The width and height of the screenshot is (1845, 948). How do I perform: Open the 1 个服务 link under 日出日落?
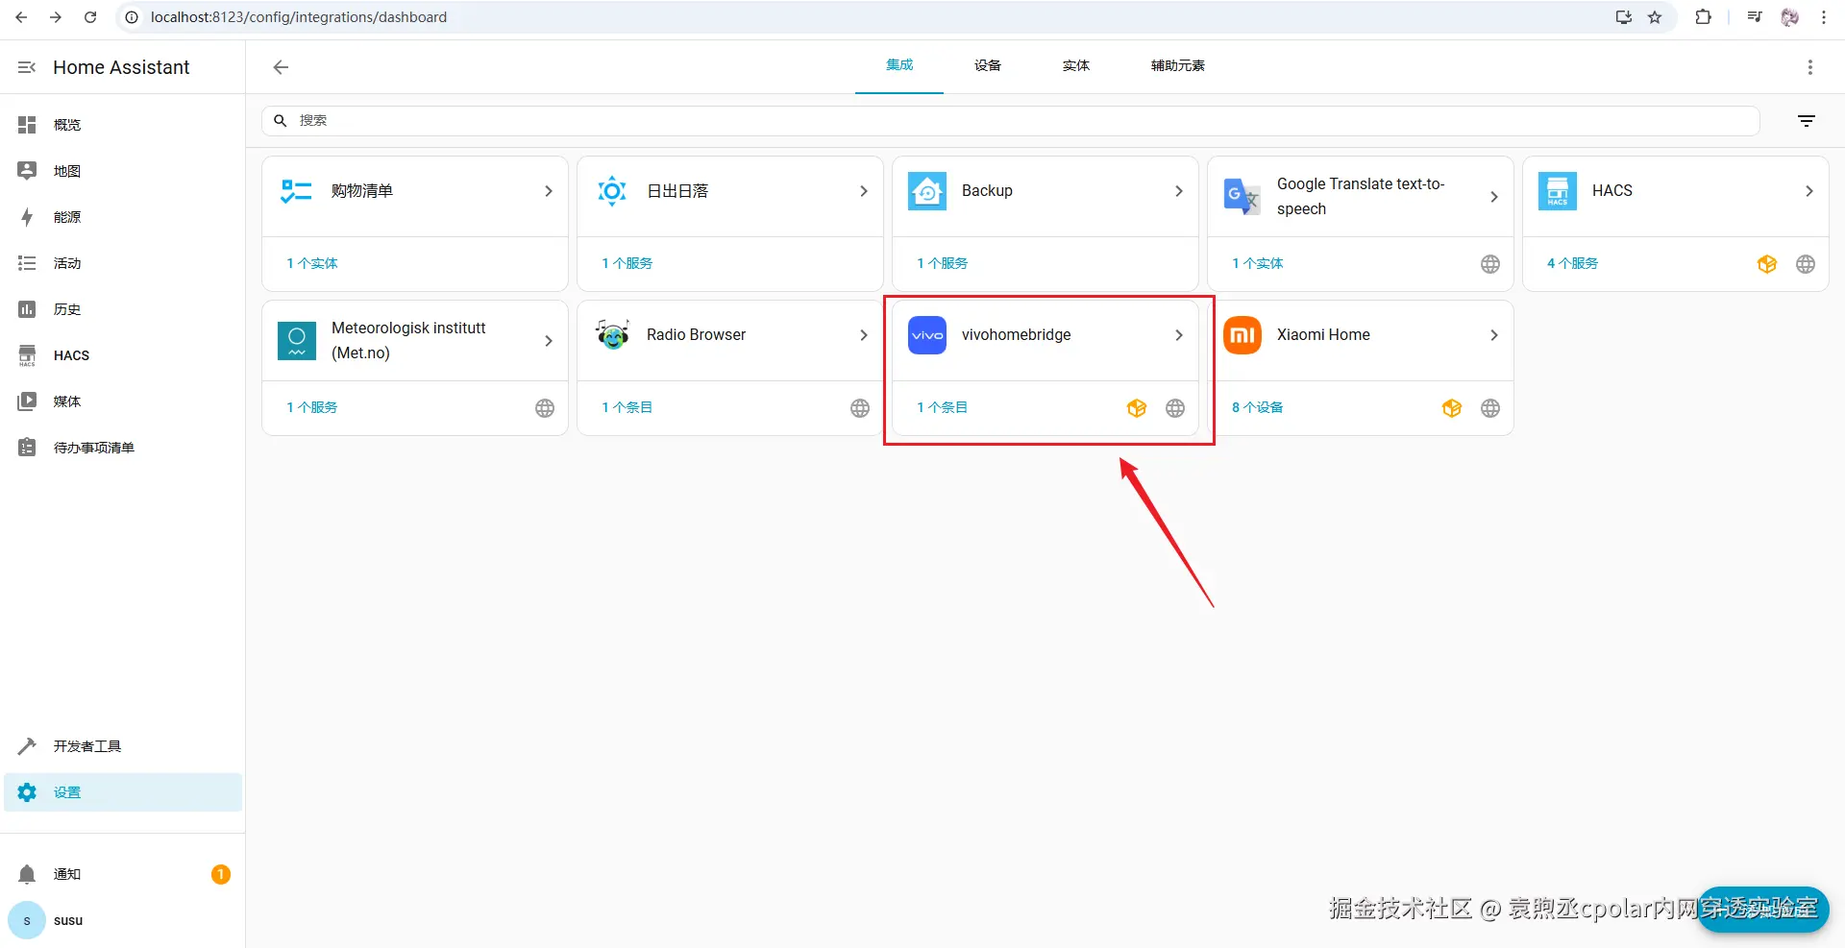click(x=627, y=263)
